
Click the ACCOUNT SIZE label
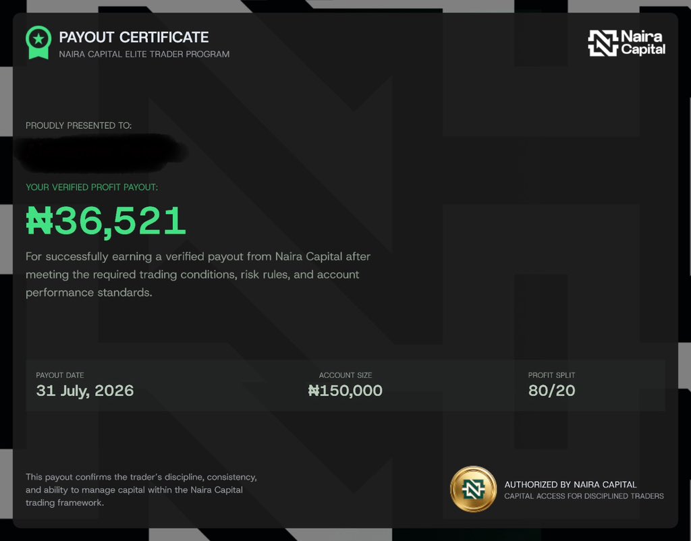[x=345, y=375]
